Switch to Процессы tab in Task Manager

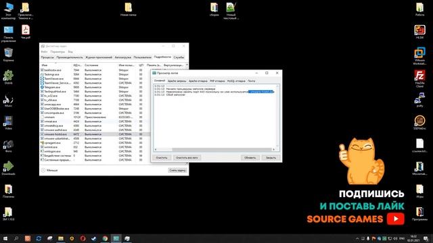[x=47, y=57]
